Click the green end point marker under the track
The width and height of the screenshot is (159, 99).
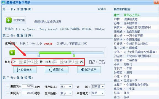tap(74, 55)
